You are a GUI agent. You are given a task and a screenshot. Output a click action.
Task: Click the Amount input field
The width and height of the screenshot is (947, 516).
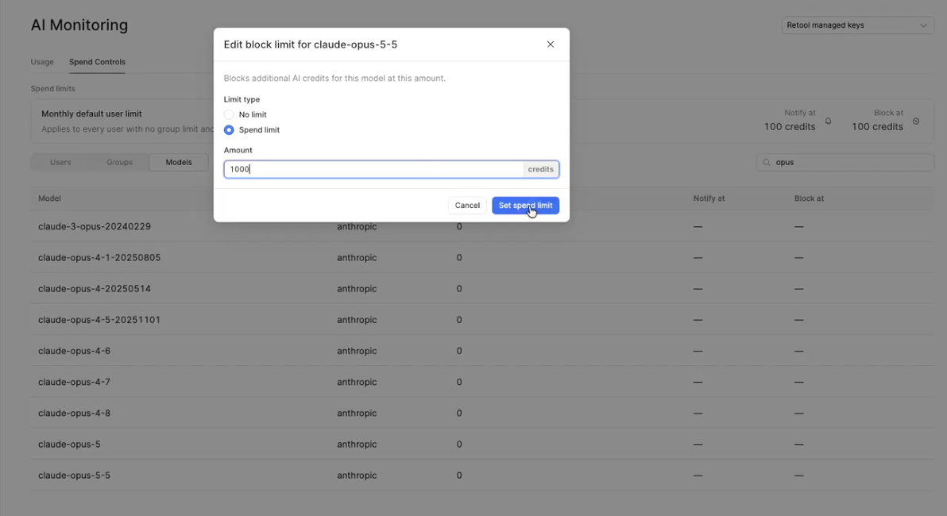pos(373,169)
